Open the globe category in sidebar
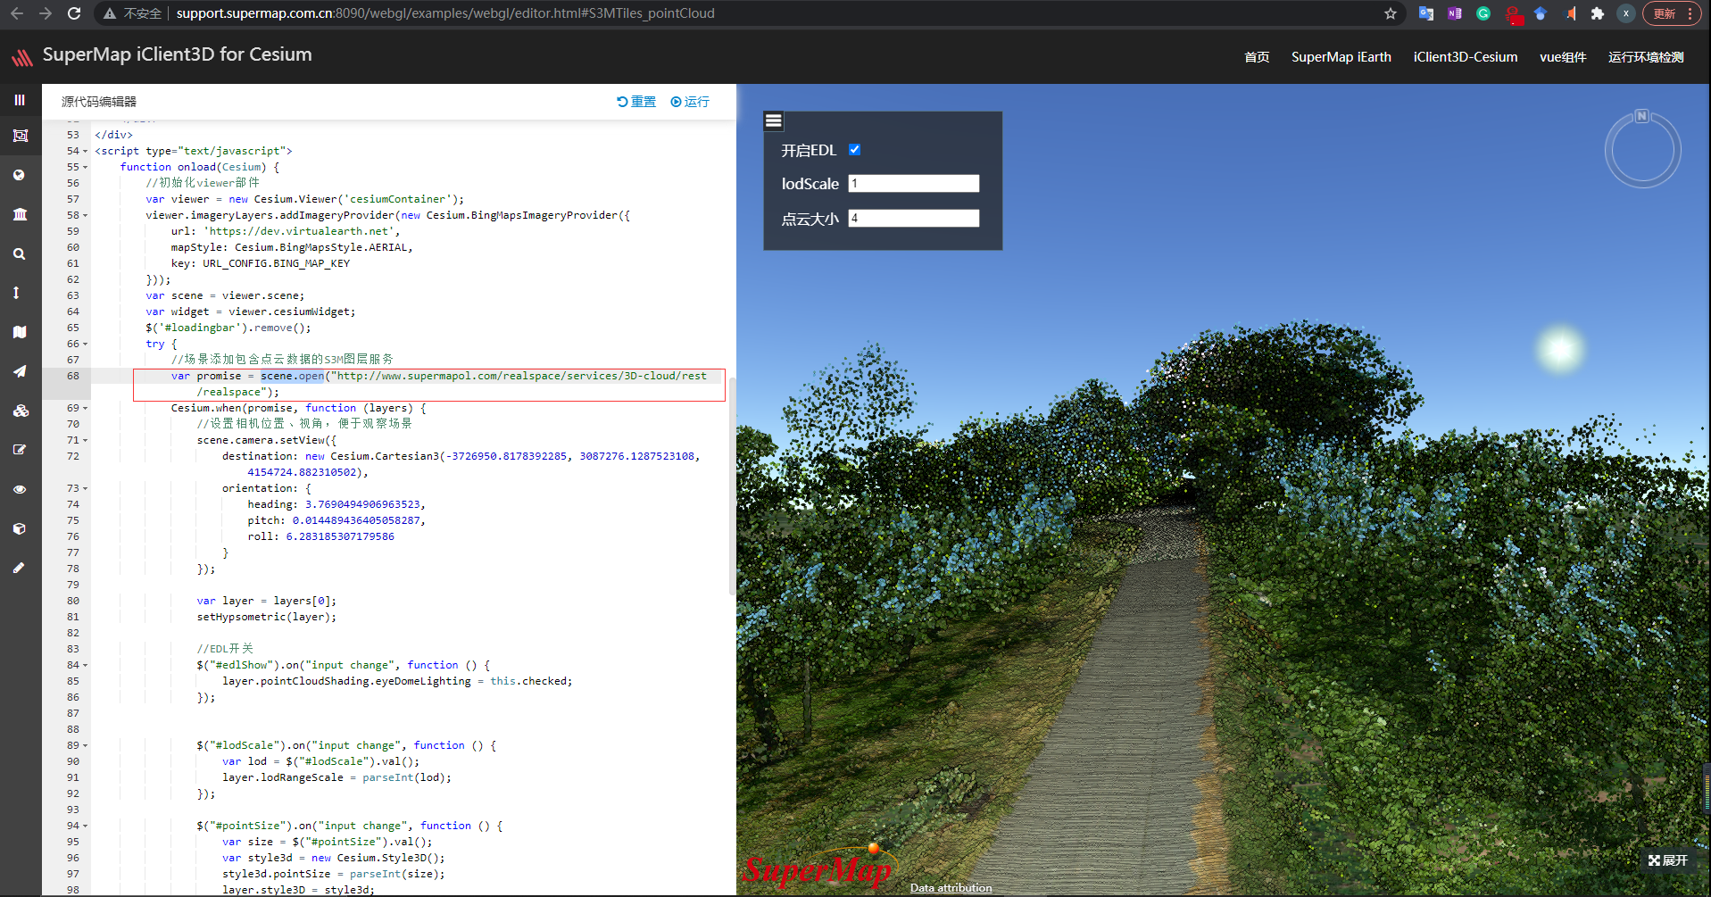The width and height of the screenshot is (1711, 897). coord(20,175)
